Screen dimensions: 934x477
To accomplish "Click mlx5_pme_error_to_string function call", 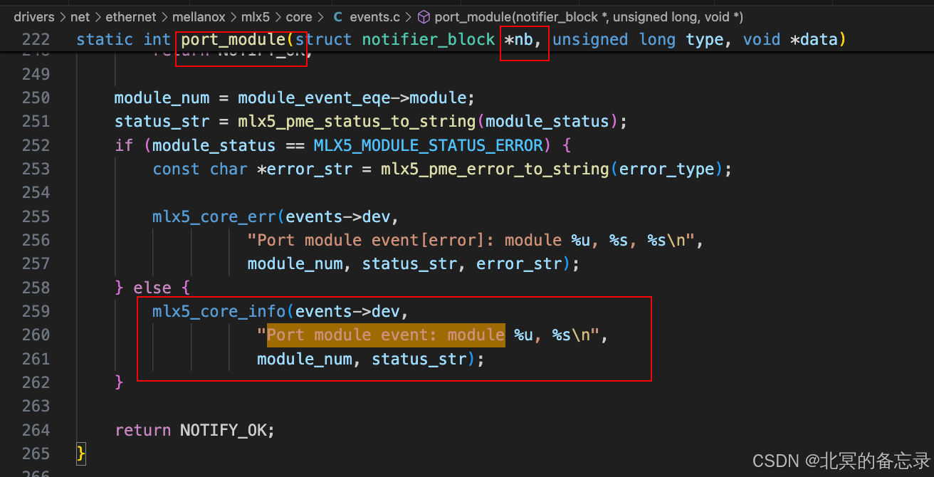I will (x=495, y=169).
